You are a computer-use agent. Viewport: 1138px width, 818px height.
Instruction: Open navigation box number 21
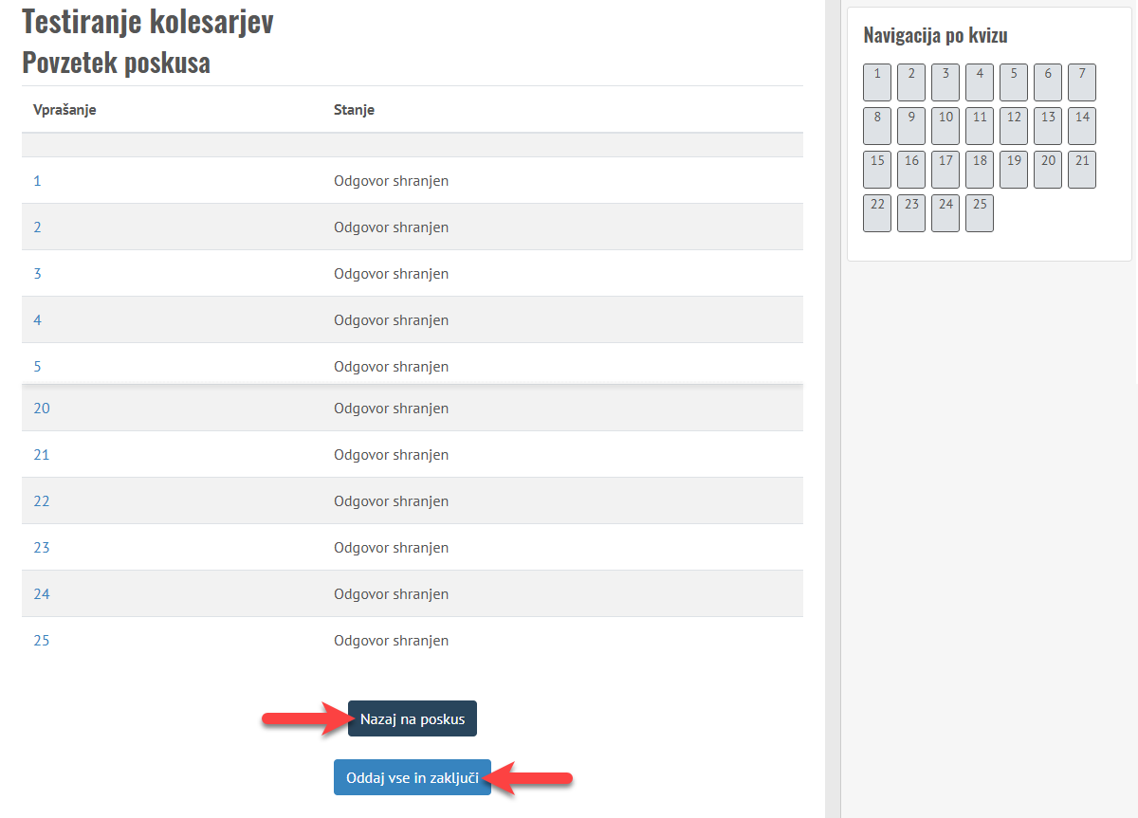(1082, 170)
